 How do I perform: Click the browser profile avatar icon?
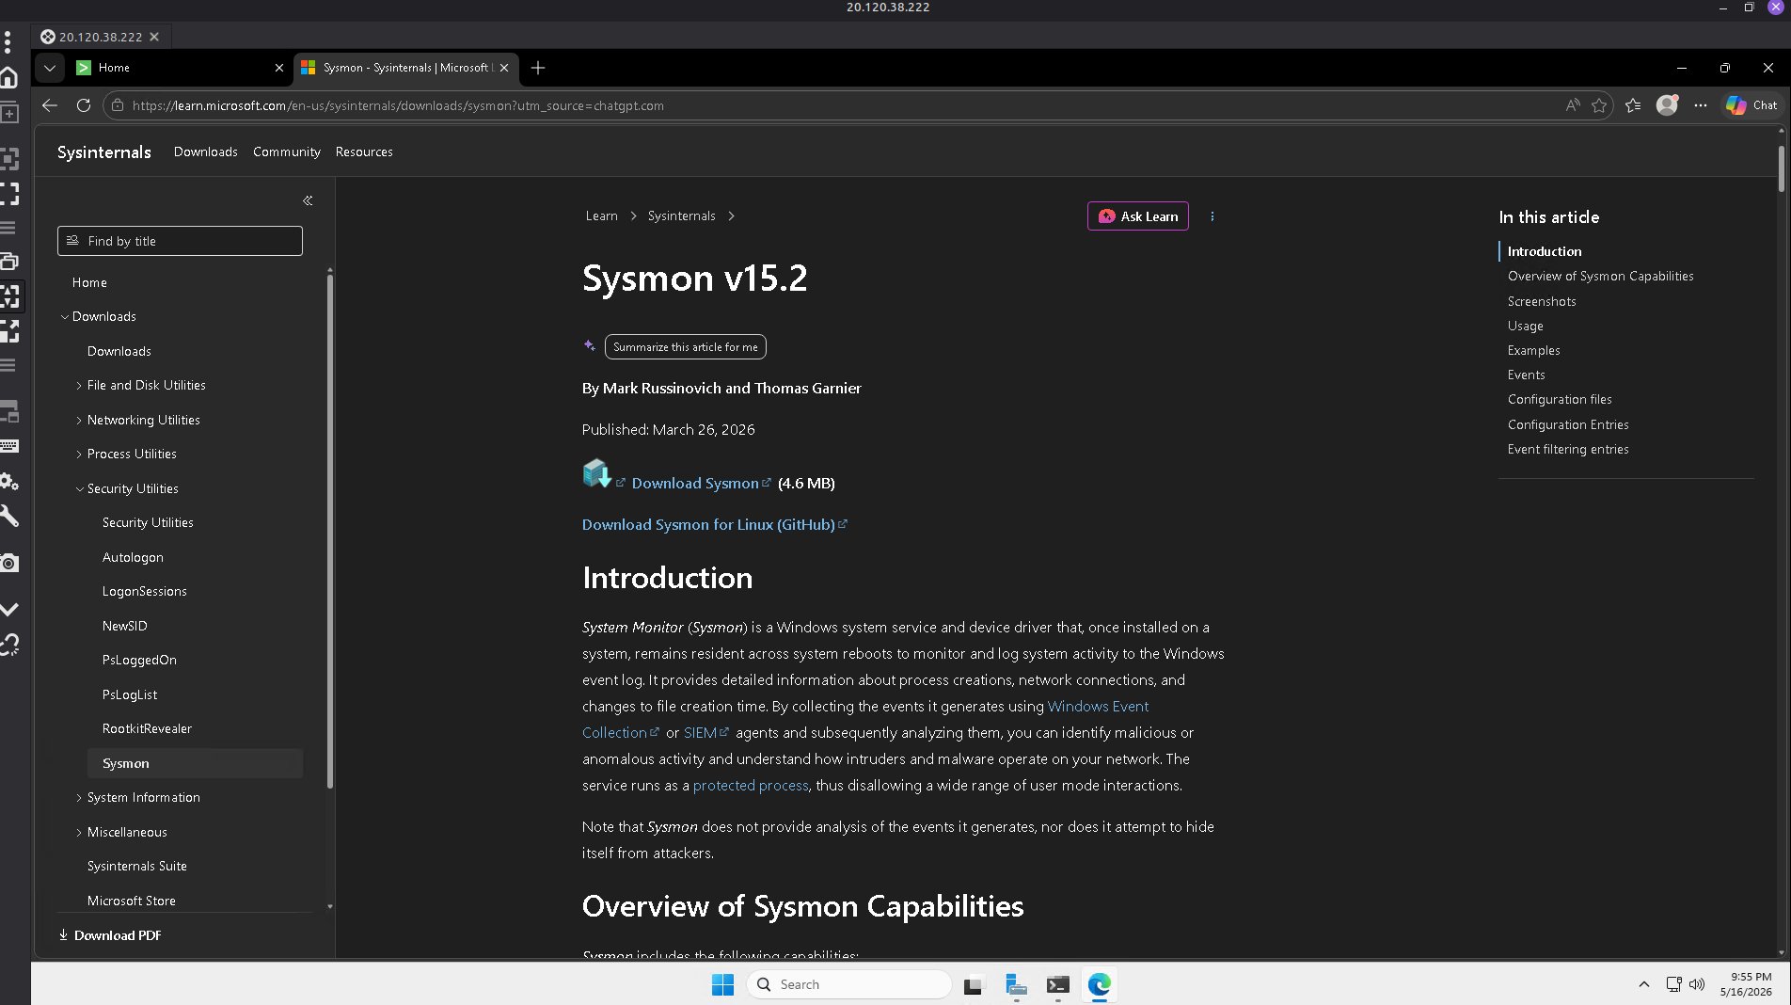[x=1667, y=105]
